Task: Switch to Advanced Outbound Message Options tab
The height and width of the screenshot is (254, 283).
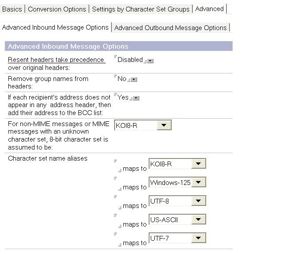Action: [170, 27]
